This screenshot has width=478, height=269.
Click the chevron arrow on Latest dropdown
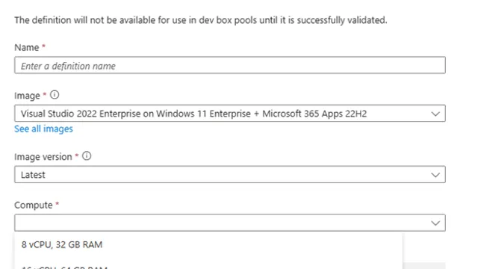click(x=435, y=175)
